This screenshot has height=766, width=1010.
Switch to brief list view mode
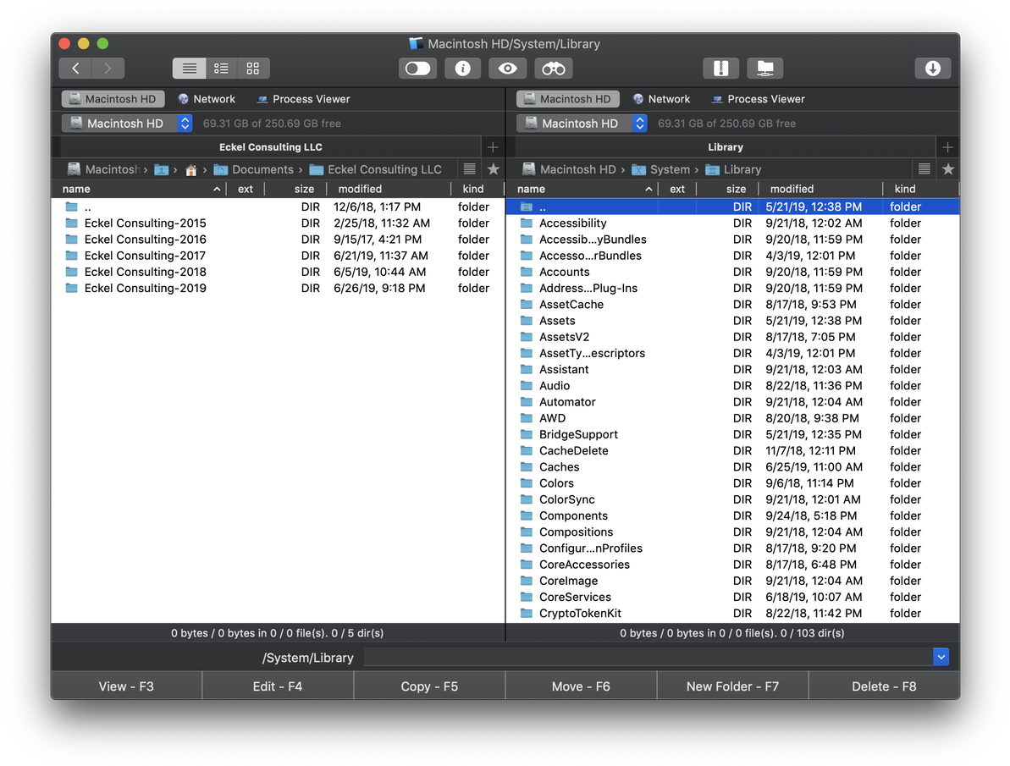pos(221,69)
